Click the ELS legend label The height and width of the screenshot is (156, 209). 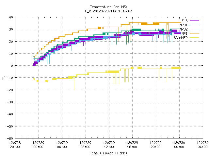pyautogui.click(x=185, y=21)
